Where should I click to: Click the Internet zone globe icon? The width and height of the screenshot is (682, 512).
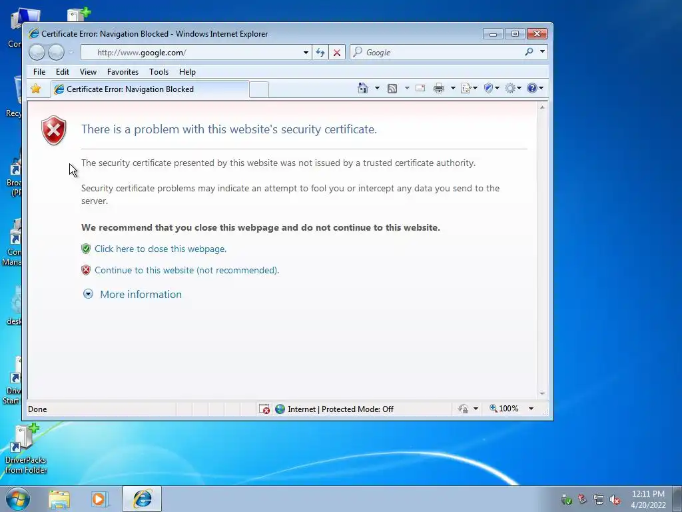pyautogui.click(x=280, y=409)
